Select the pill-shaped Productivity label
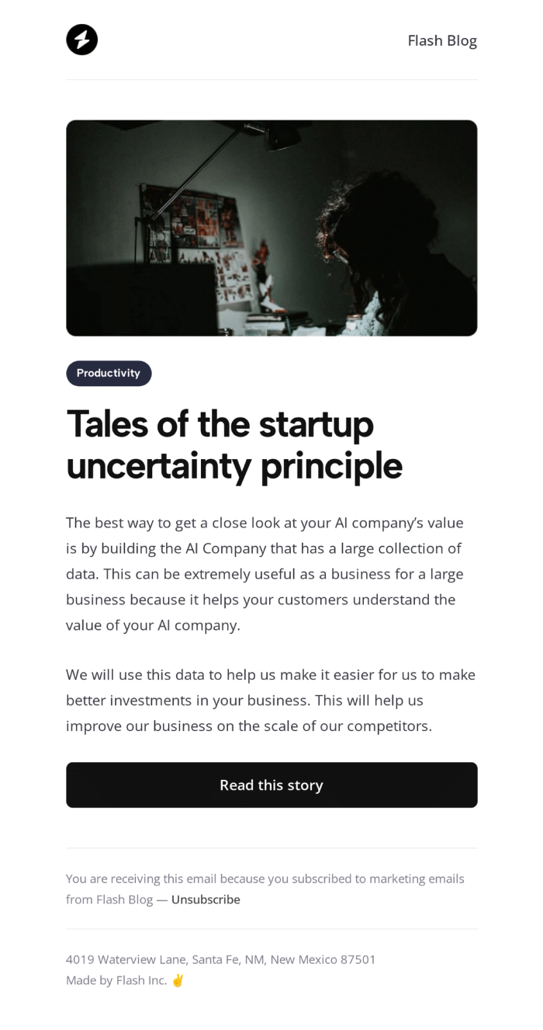Image resolution: width=543 pixels, height=1030 pixels. (x=109, y=373)
